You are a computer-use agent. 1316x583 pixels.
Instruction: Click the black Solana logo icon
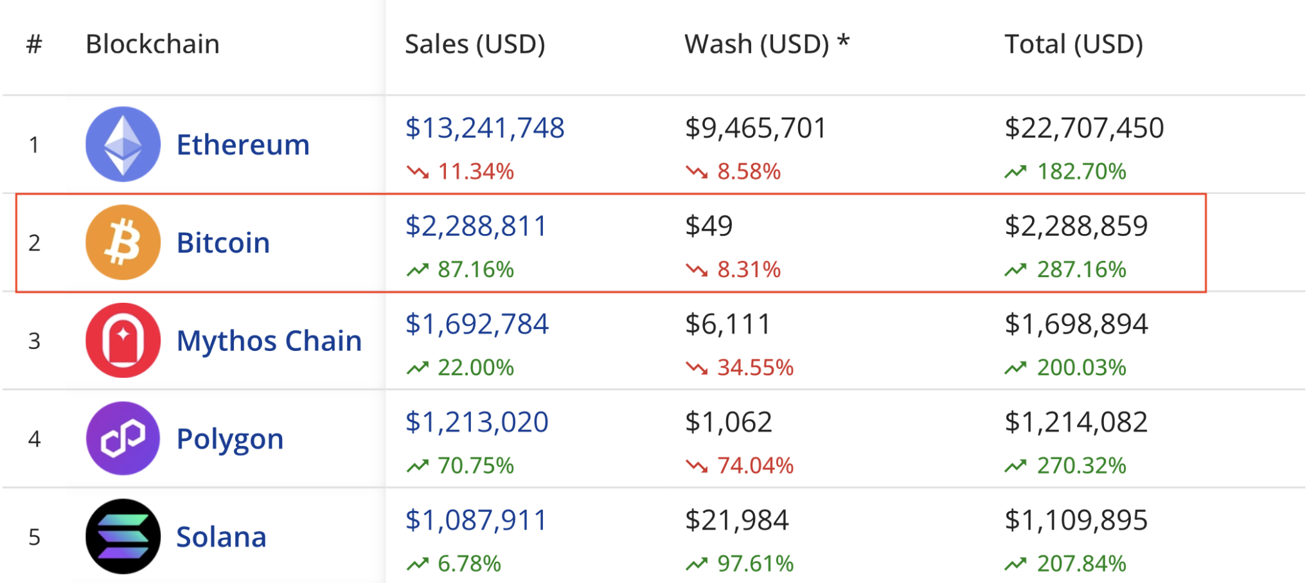[x=123, y=536]
